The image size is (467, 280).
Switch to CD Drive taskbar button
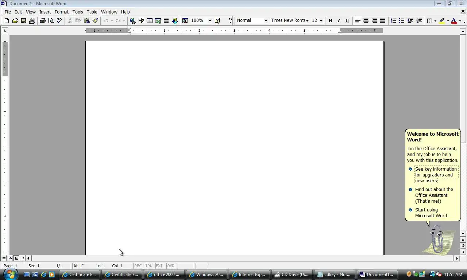[292, 275]
